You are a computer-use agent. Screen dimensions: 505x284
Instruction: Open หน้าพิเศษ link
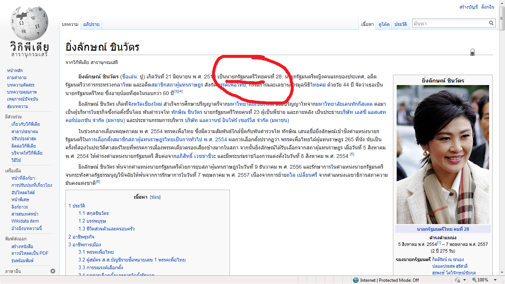[20, 200]
